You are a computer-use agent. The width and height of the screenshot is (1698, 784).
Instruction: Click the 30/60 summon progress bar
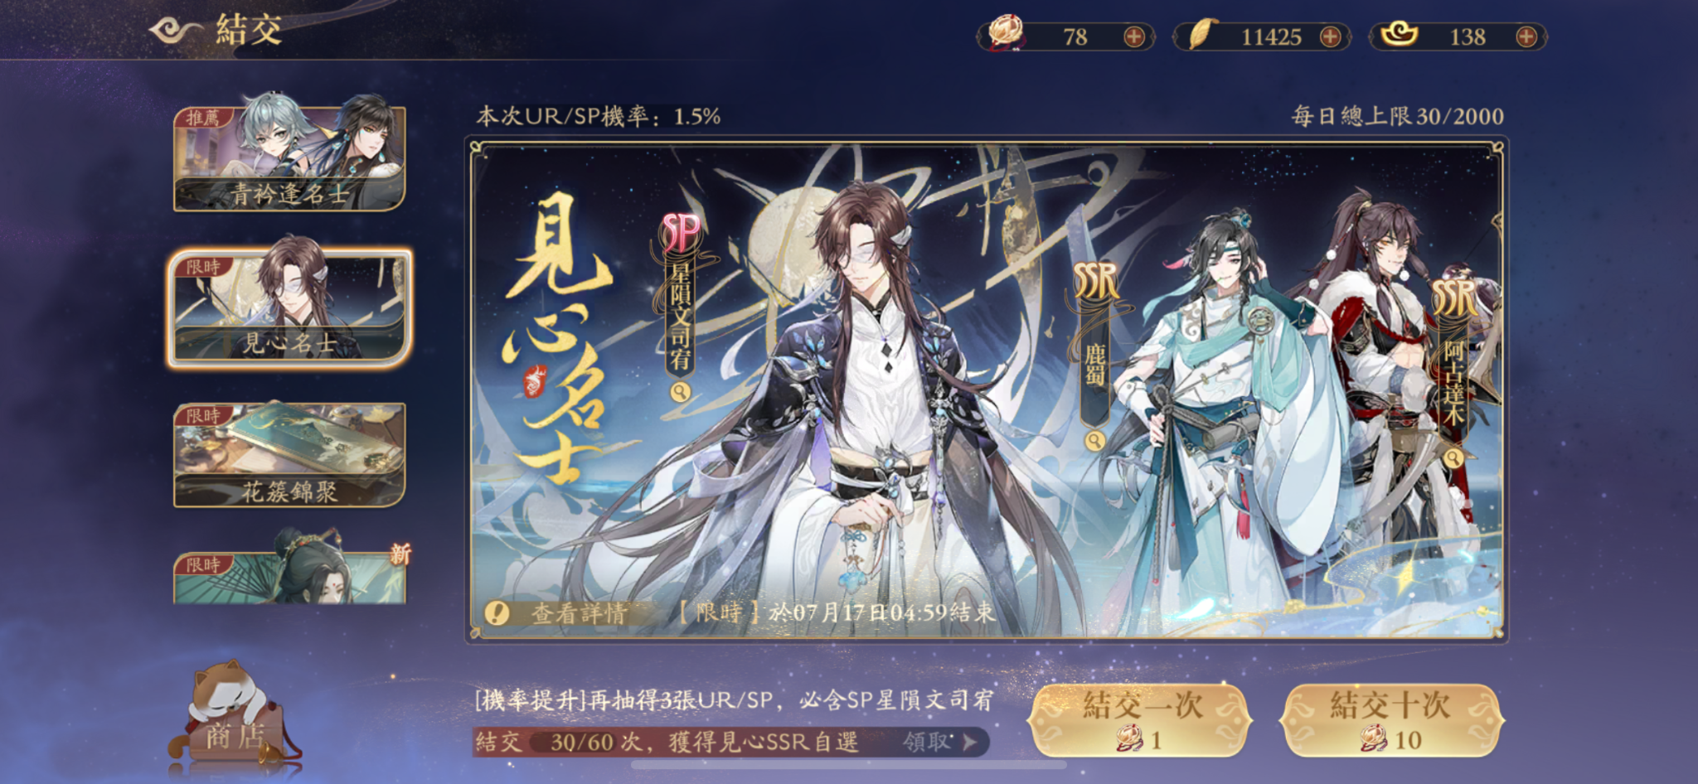pos(731,741)
